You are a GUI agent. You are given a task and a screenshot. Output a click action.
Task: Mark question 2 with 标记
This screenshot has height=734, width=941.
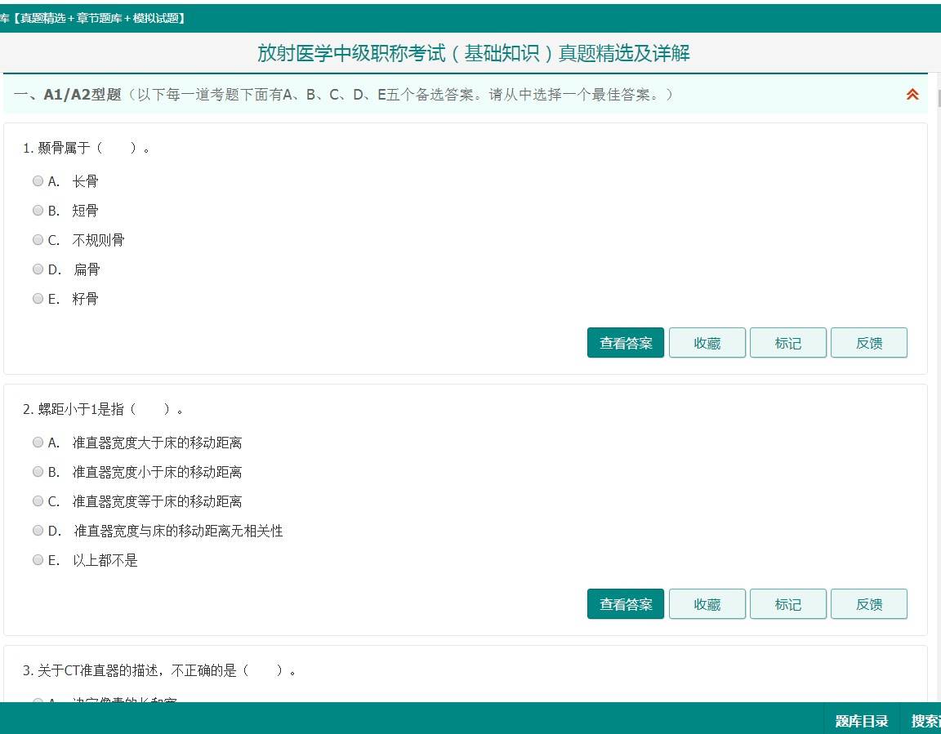click(x=788, y=604)
